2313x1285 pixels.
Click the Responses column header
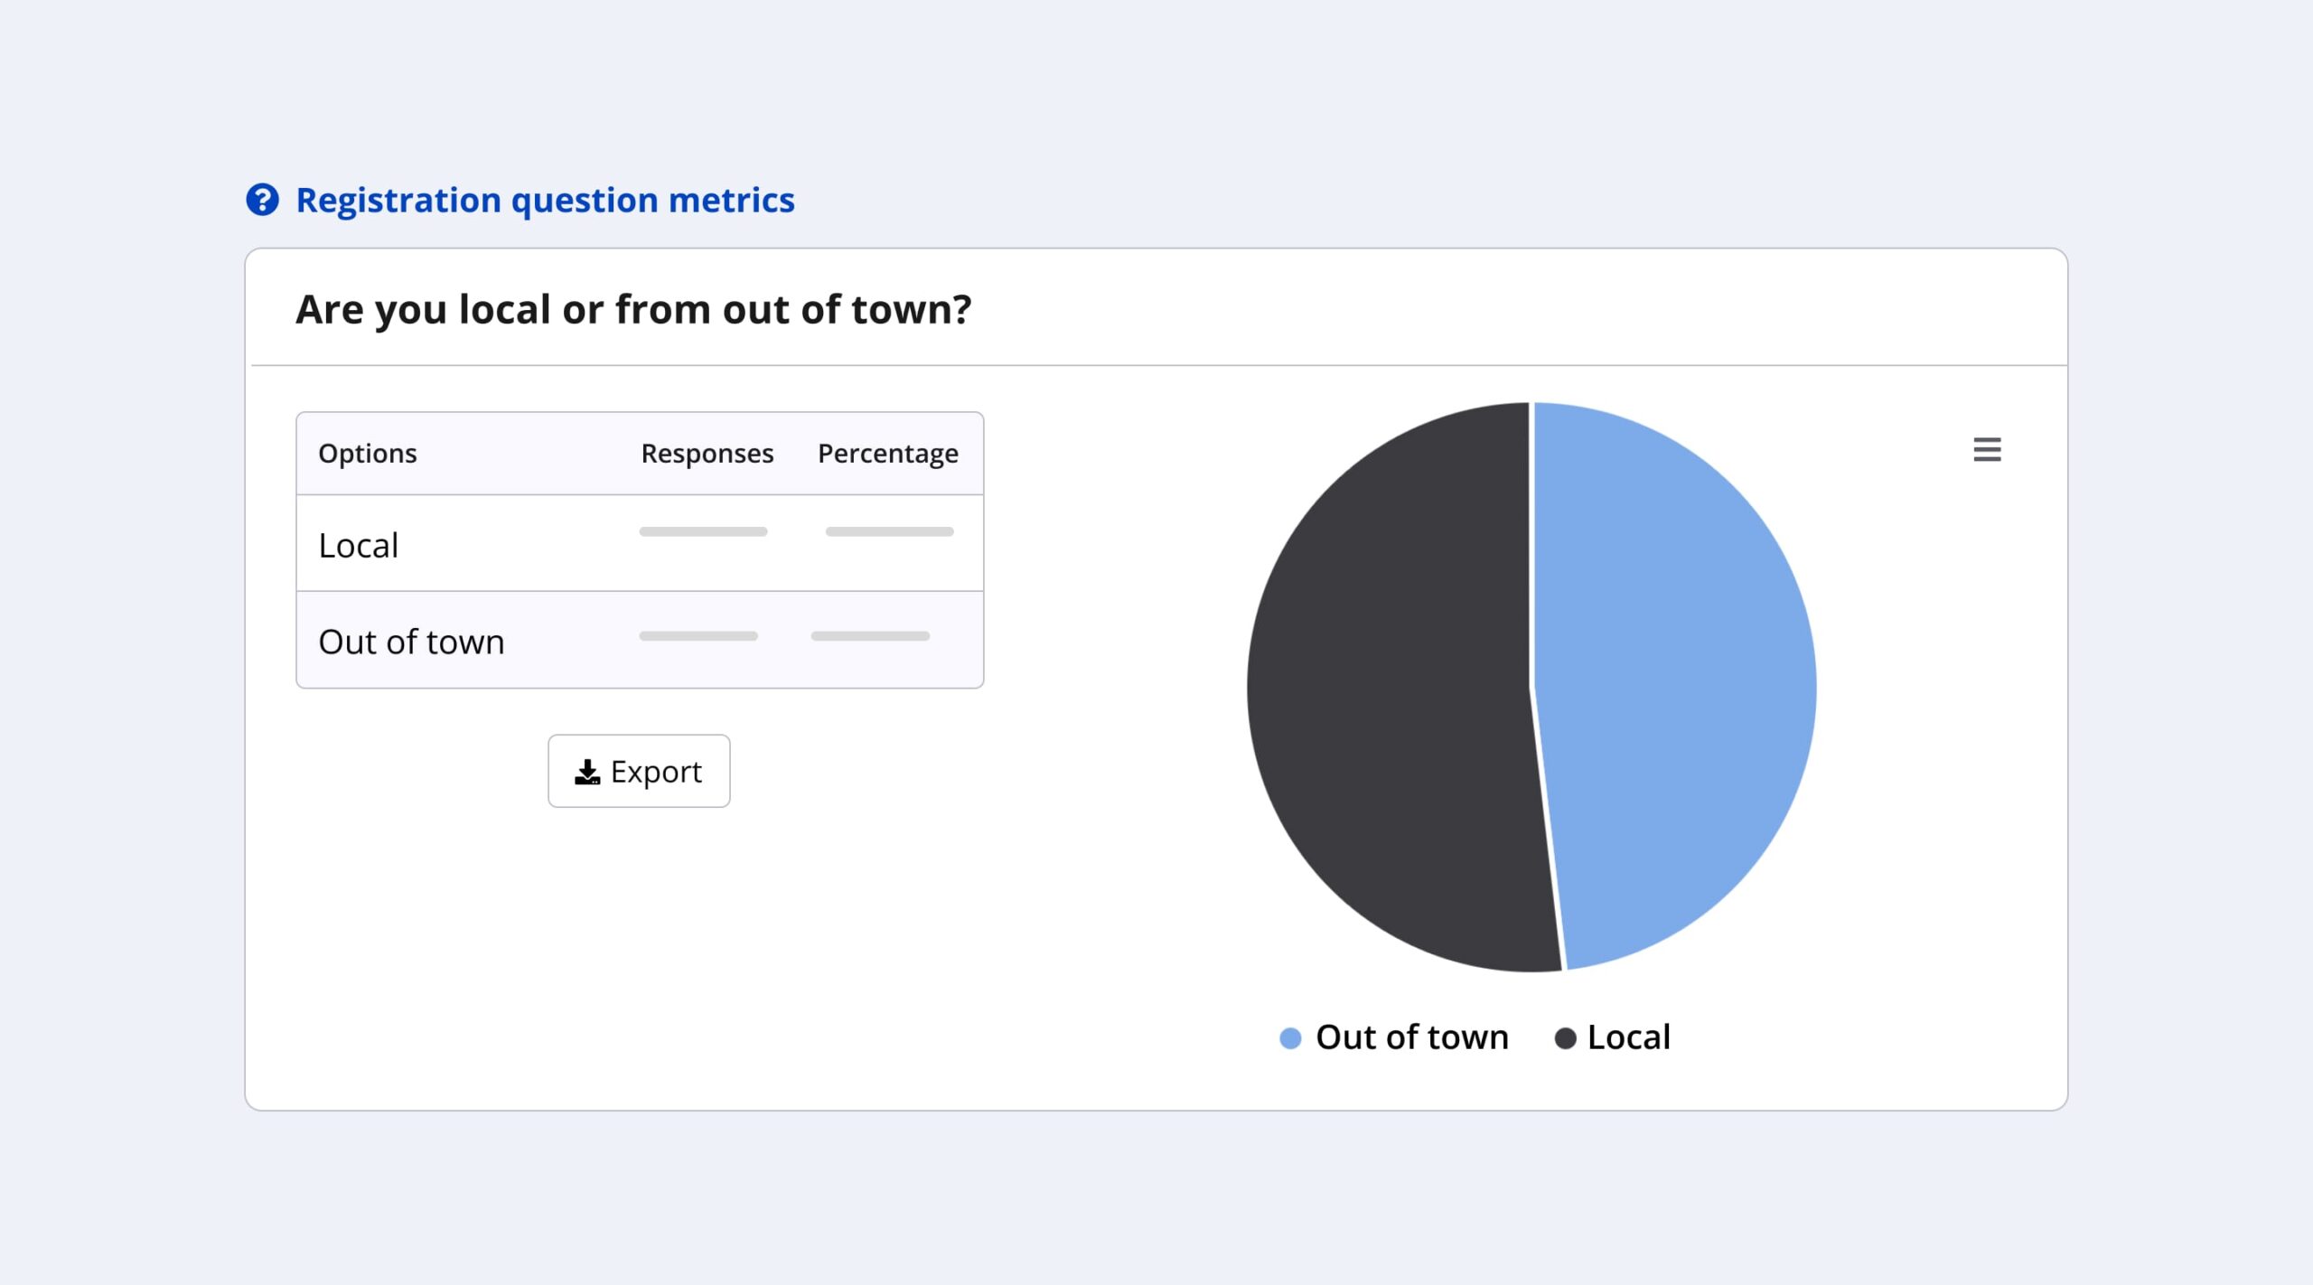pos(707,453)
